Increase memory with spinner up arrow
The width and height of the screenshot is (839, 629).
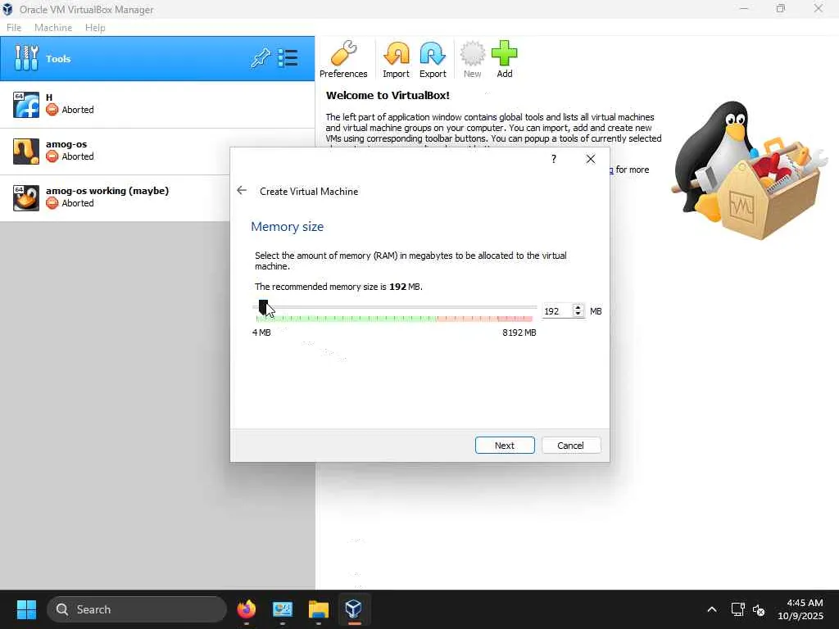click(x=578, y=308)
